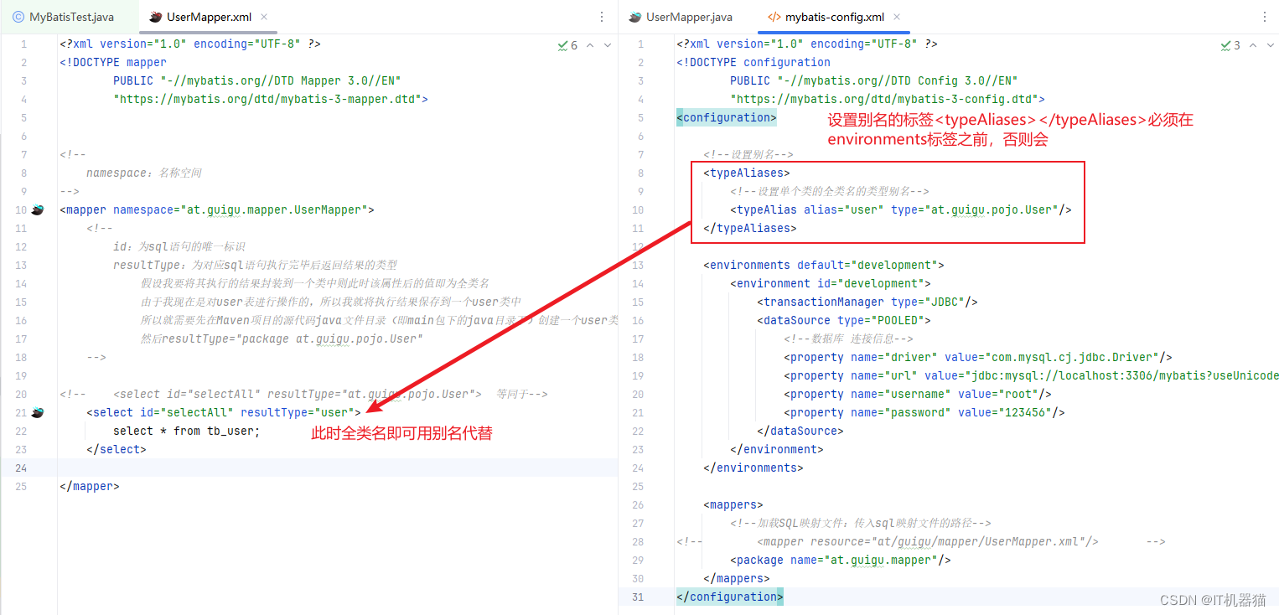Click the package name="at.guigu.mapper" line
This screenshot has height=615, width=1279.
pyautogui.click(x=841, y=560)
